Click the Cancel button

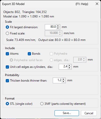tap(89, 113)
